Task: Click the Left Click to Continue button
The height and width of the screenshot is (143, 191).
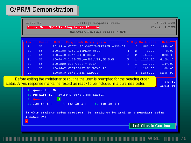Action: coord(152,126)
